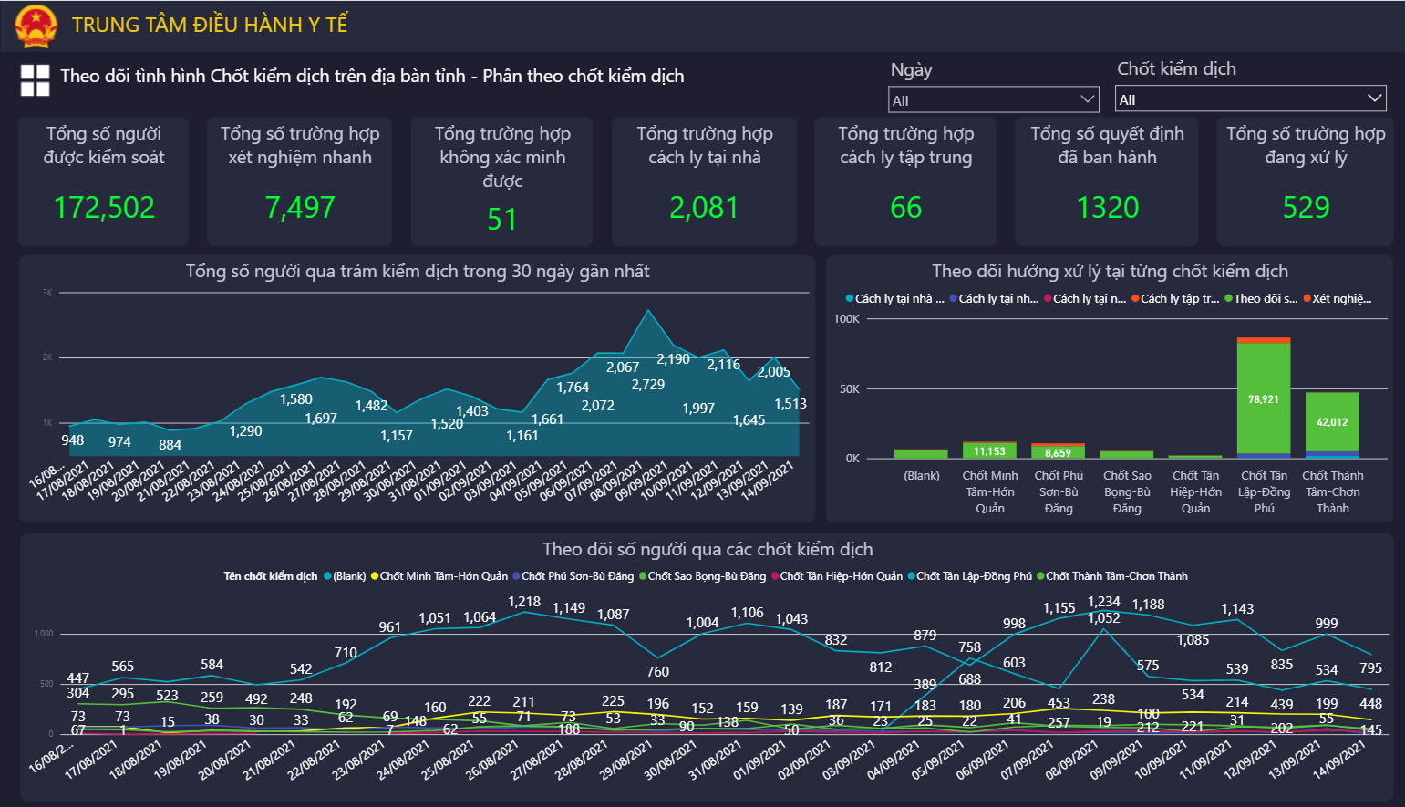Toggle the 'Chốt Thành Tâm-Chơn Thành' line legend entry
Image resolution: width=1405 pixels, height=807 pixels.
point(1116,576)
